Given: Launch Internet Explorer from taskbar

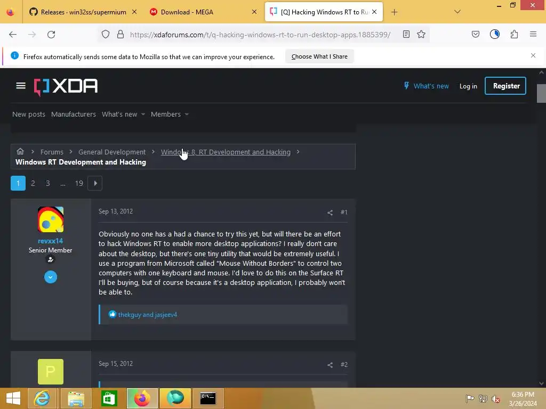Looking at the screenshot, I should click(42, 398).
